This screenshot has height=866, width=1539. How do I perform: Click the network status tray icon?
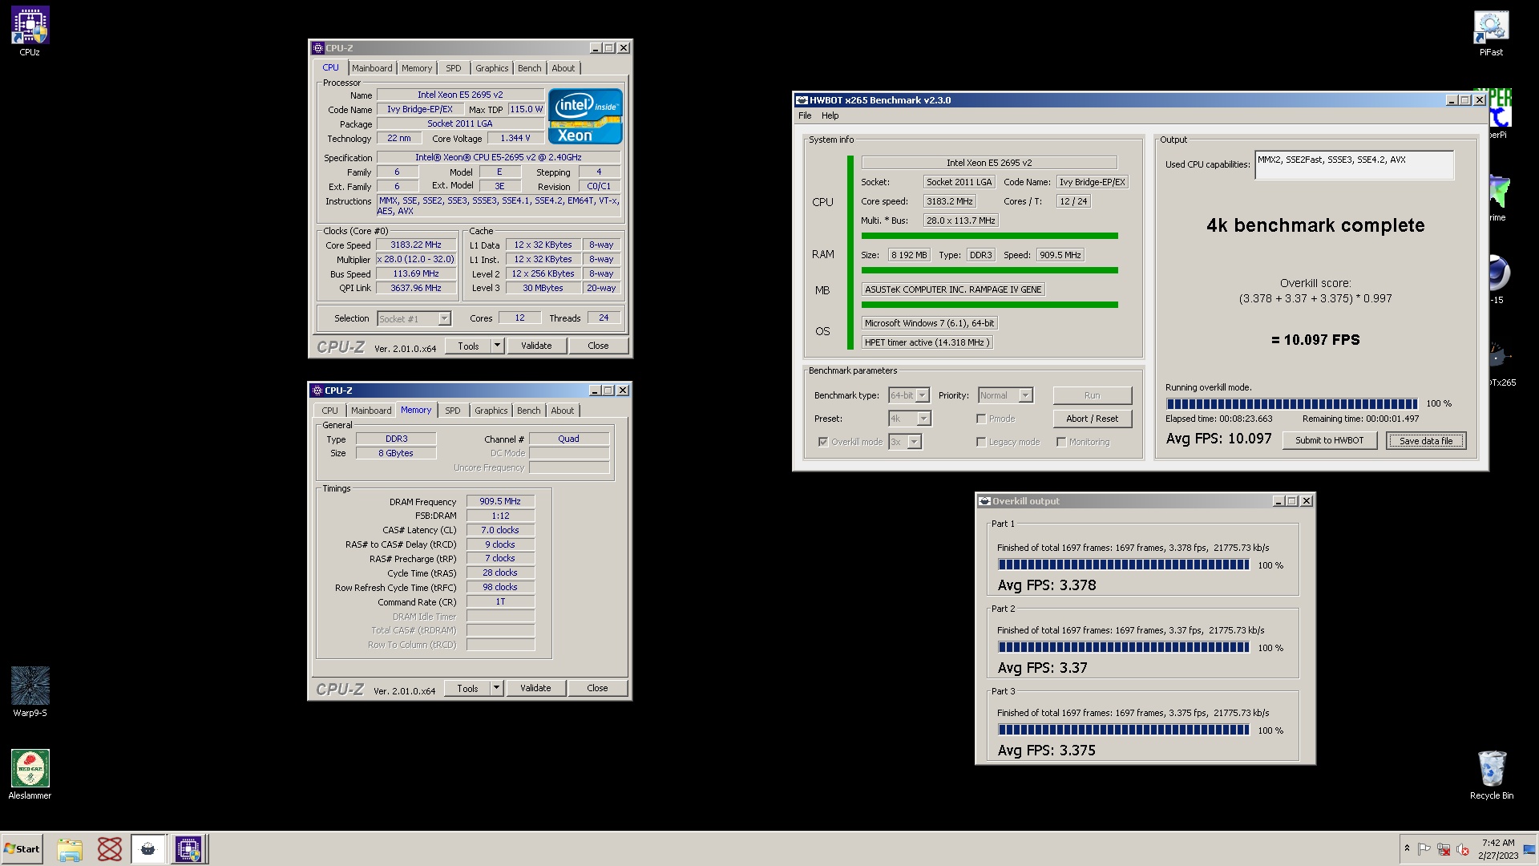[1444, 849]
